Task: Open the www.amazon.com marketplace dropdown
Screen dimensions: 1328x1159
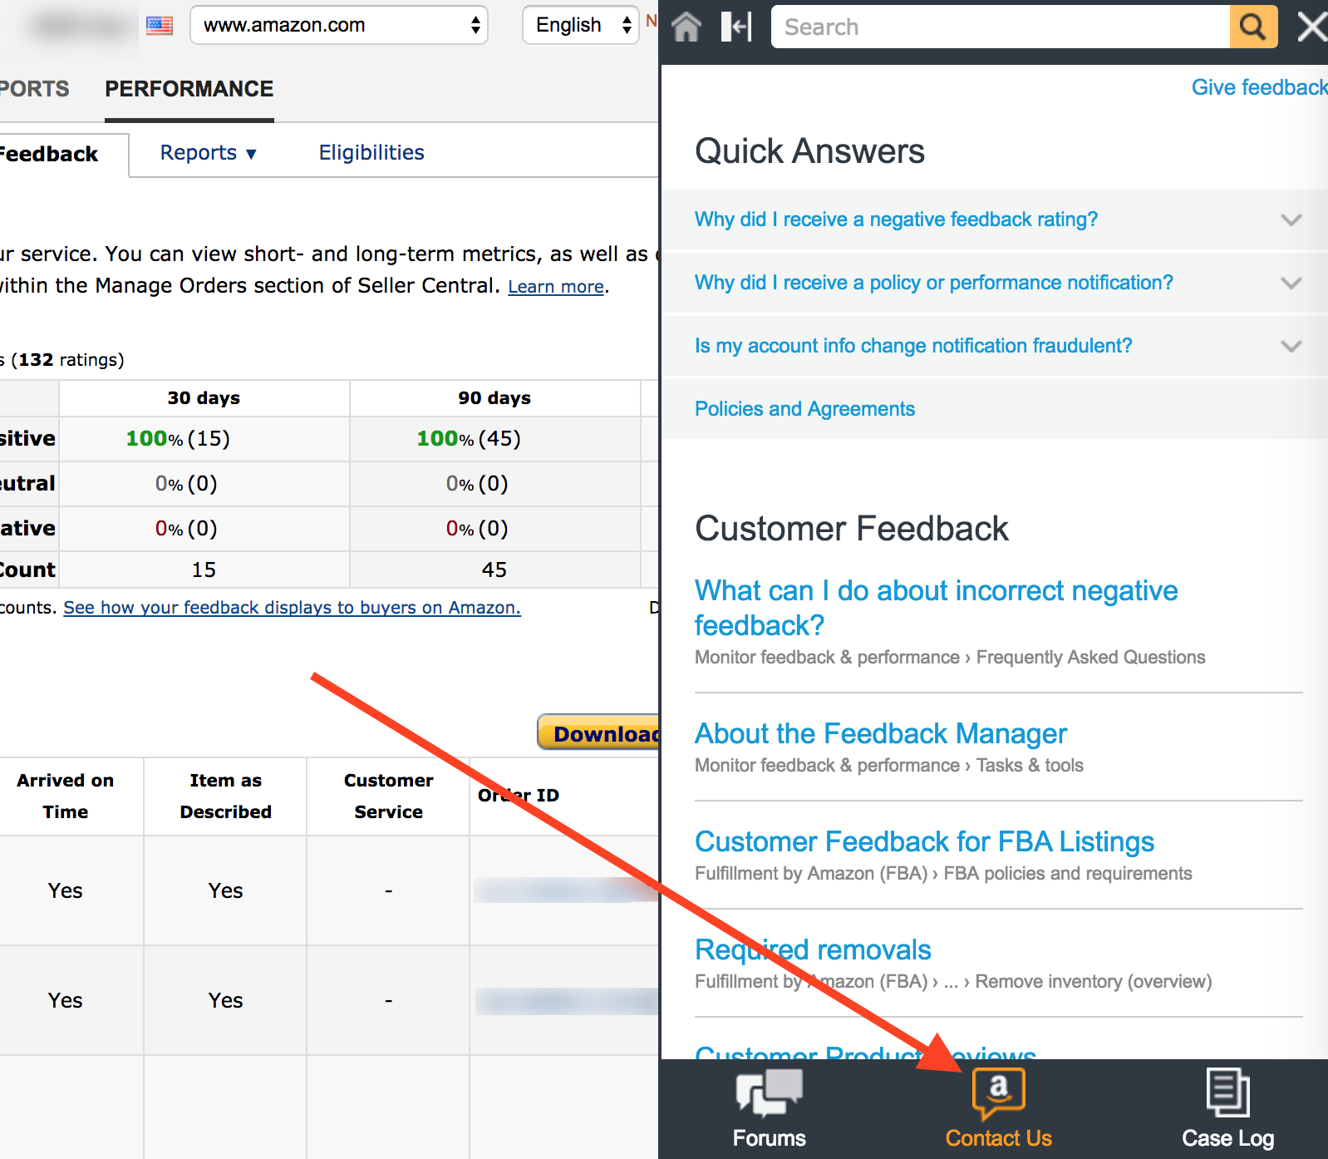Action: click(339, 25)
